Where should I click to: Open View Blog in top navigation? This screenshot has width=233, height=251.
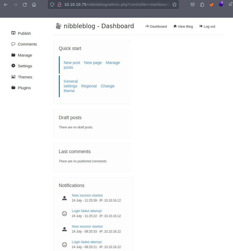tap(183, 26)
